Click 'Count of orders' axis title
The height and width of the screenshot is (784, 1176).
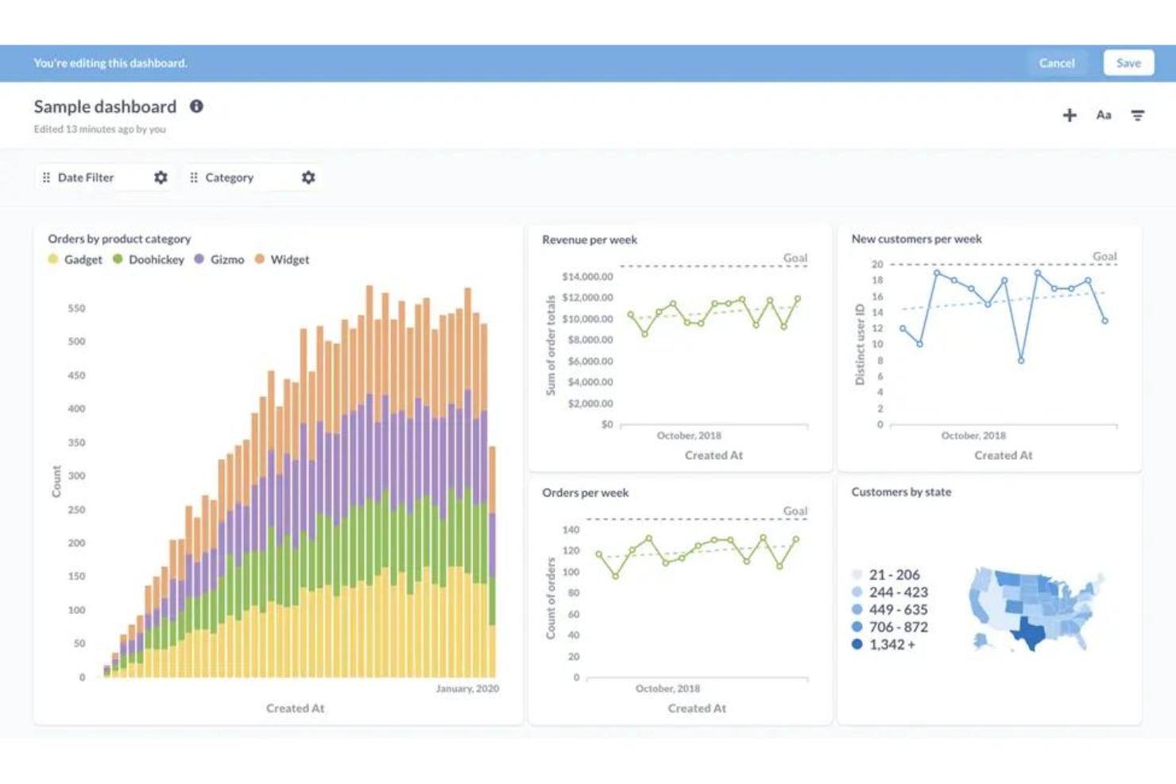550,598
